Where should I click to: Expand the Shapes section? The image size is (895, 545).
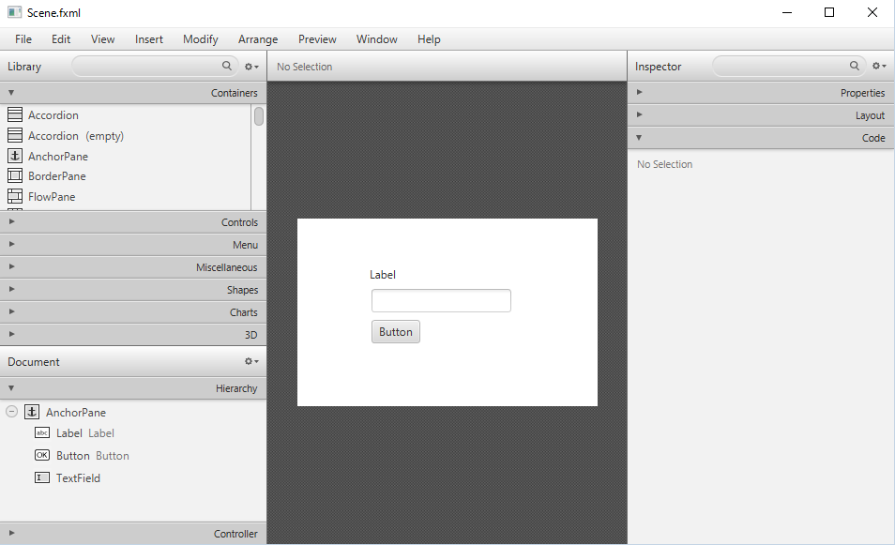11,290
